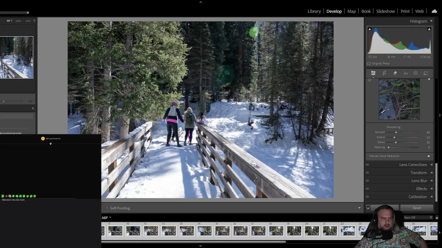Viewport: 442px width, 248px height.
Task: Open the Filters Off dropdown
Action: [x=417, y=218]
